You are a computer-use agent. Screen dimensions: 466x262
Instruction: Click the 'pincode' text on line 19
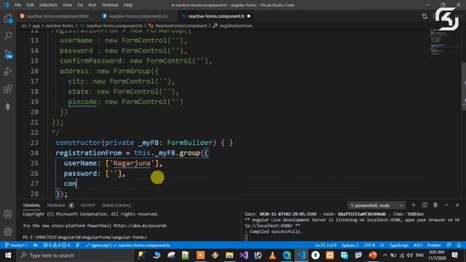point(82,102)
